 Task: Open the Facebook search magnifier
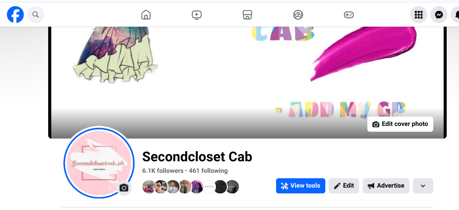pyautogui.click(x=36, y=15)
